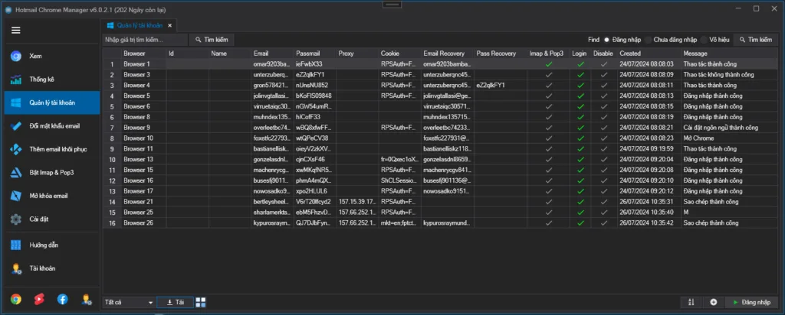This screenshot has width=785, height=315.
Task: Click cookie cell fr=0Qxec1oX in Browser 13 row
Action: click(399, 159)
